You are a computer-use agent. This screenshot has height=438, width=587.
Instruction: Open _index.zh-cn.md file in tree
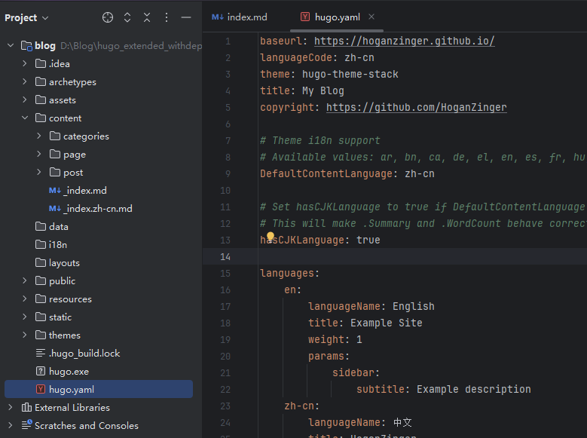tap(98, 209)
